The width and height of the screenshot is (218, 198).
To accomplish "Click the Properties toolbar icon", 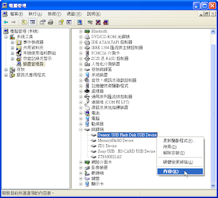I will pyautogui.click(x=43, y=22).
